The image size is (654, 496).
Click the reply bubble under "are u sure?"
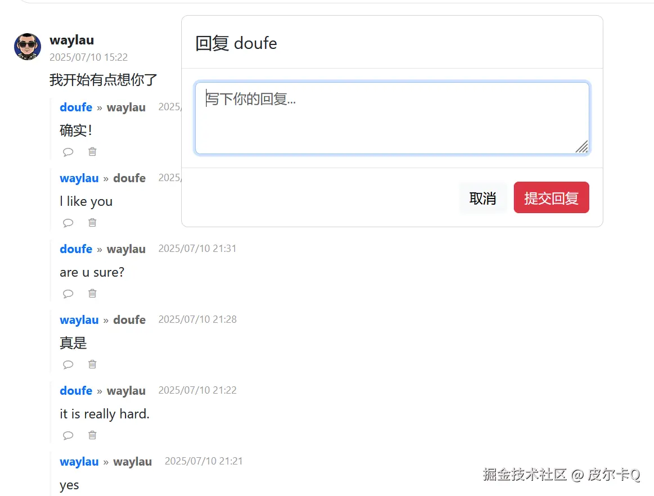pyautogui.click(x=68, y=293)
